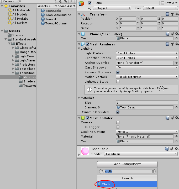Toggle Receive Shadows checkbox
Viewport: 179px width, 189px height.
click(118, 72)
